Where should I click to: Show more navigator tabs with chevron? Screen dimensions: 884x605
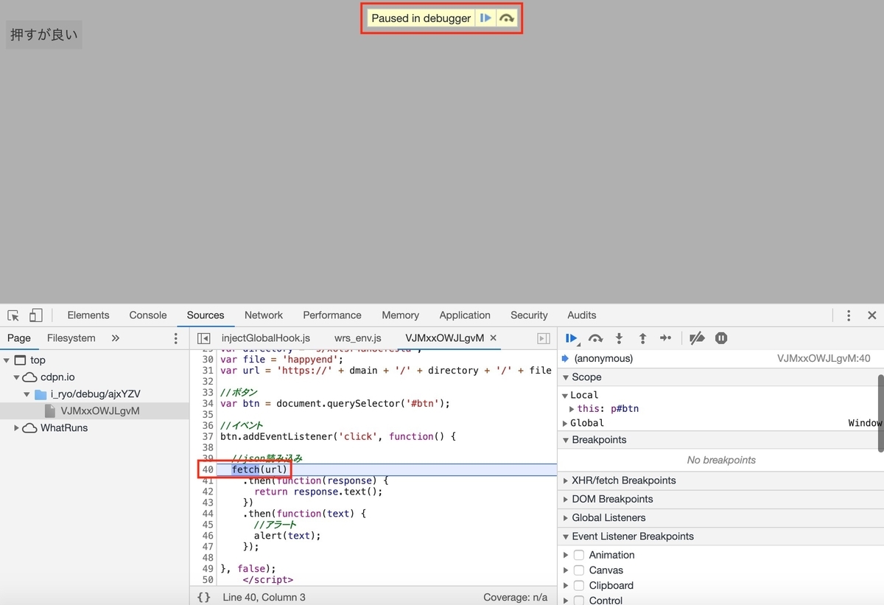[115, 338]
